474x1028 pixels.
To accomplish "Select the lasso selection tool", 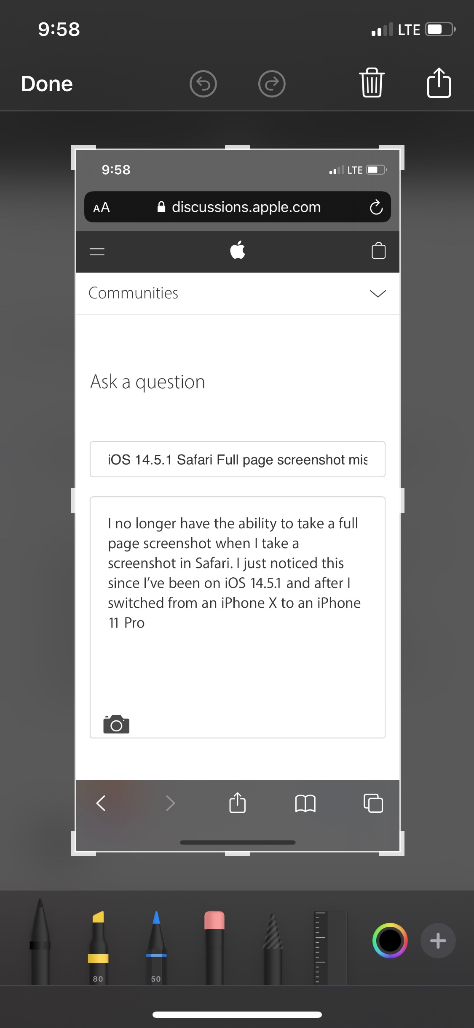I will (x=273, y=948).
